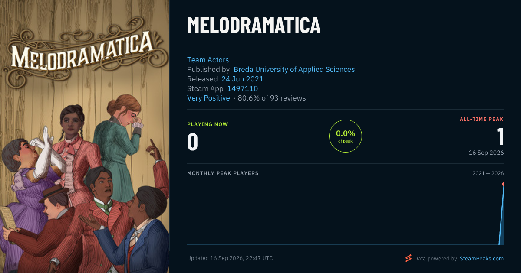The width and height of the screenshot is (521, 273).
Task: Click the Updated 16 Sep 2026 timestamp
Action: 230,258
